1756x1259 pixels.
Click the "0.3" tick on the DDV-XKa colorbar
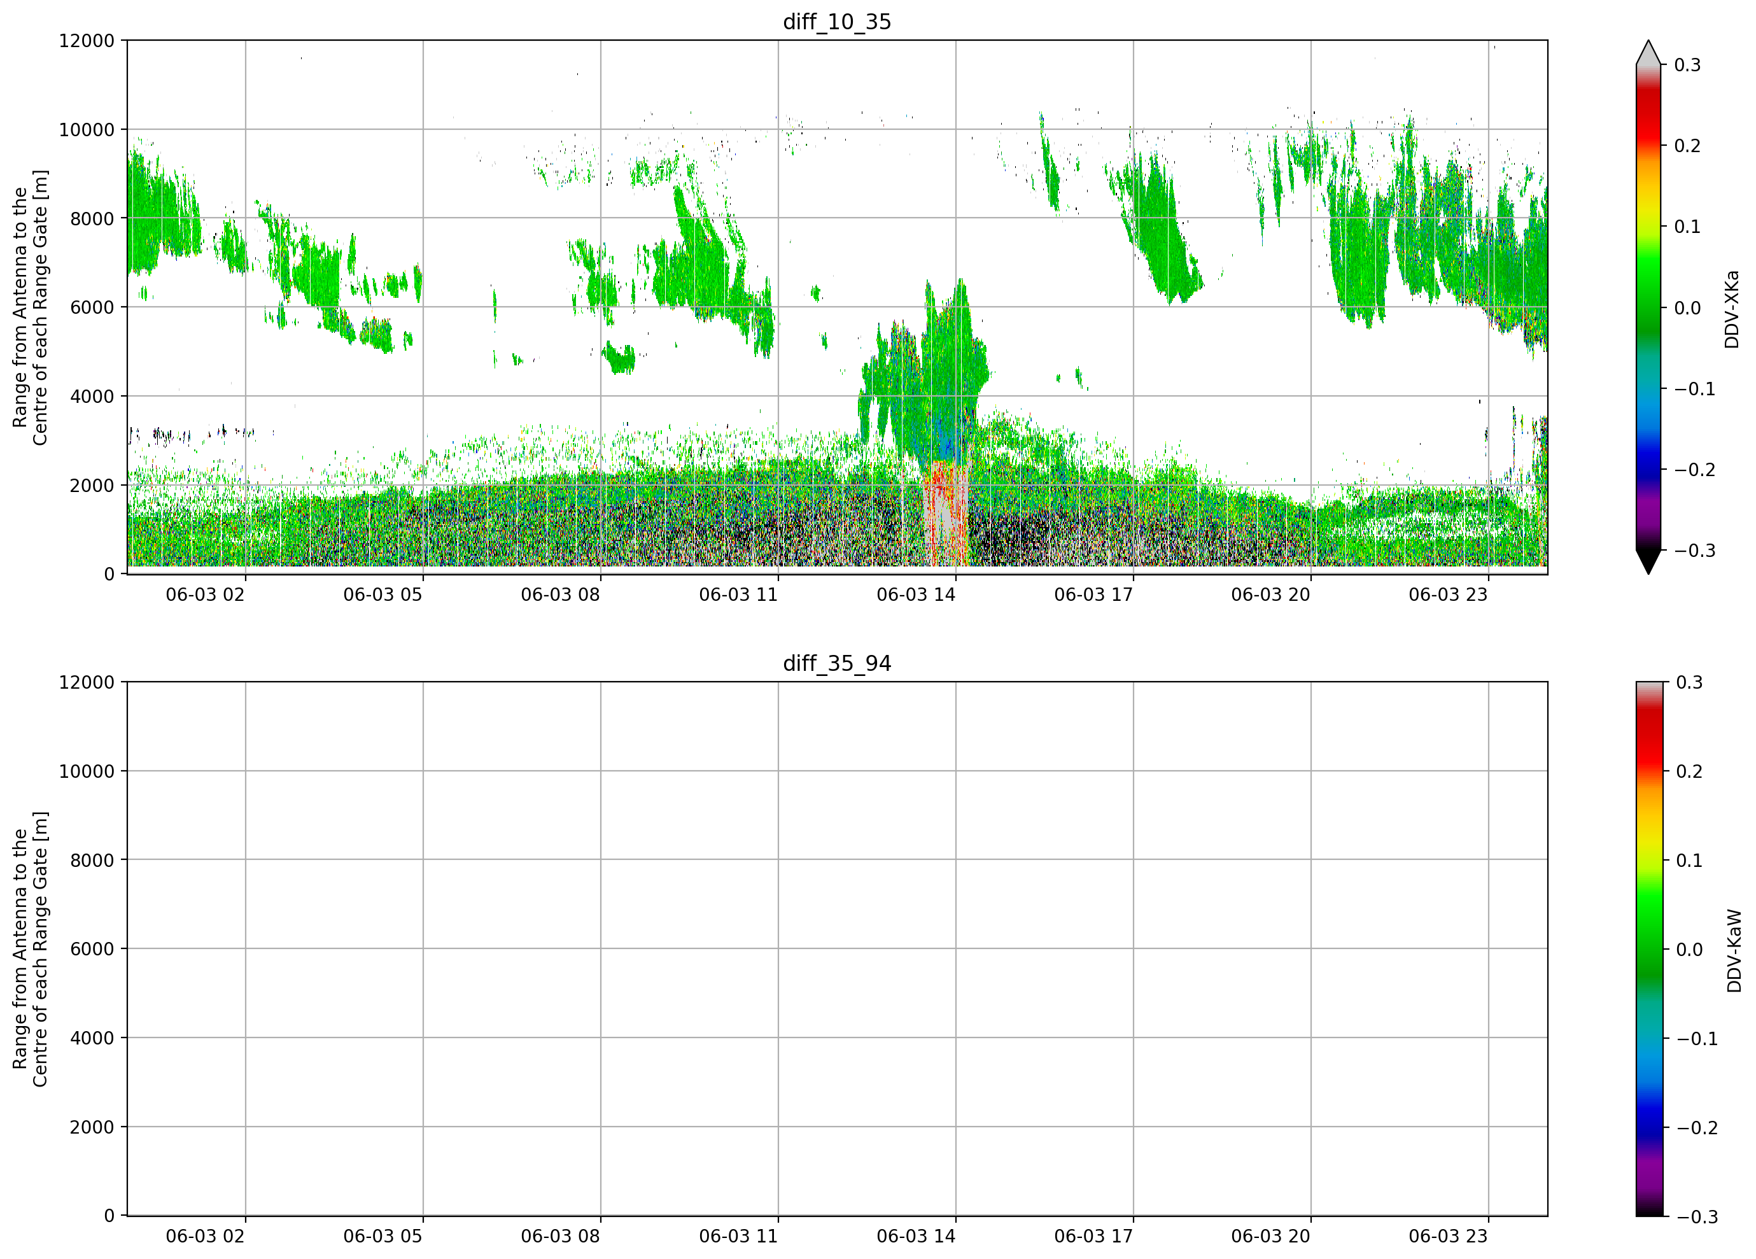1687,65
